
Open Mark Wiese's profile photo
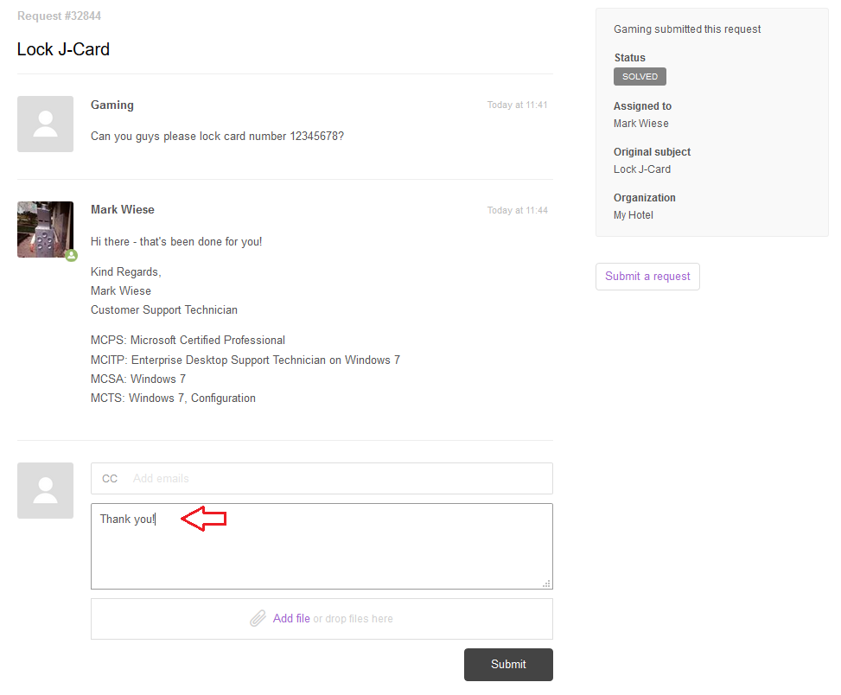(45, 230)
